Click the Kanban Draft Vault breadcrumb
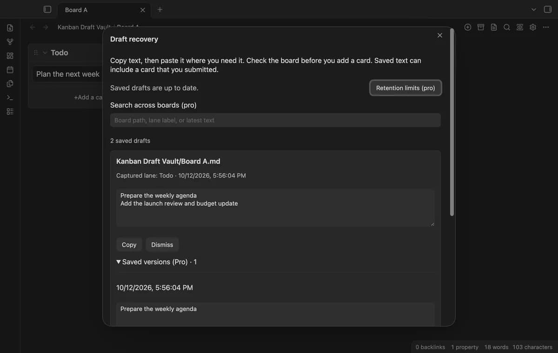 click(84, 27)
